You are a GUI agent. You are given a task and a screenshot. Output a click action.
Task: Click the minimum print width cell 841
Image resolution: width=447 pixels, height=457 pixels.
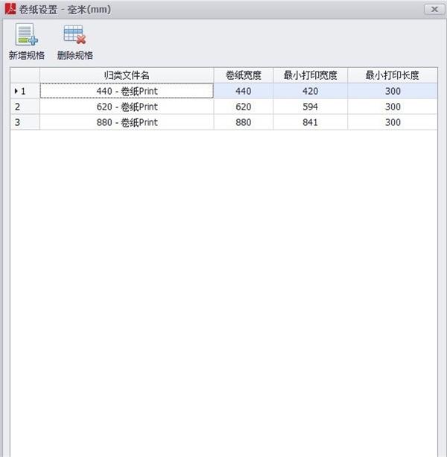[x=311, y=122]
